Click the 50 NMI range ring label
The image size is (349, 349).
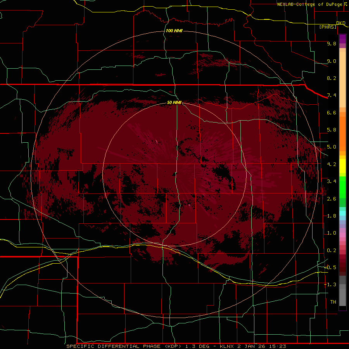click(x=174, y=102)
